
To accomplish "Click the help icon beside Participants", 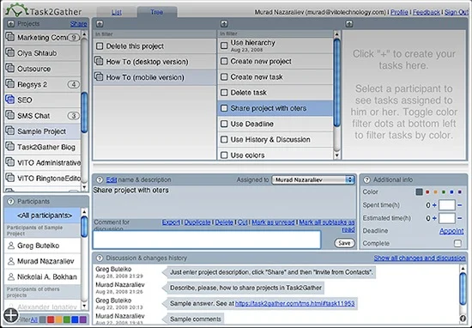I will 10,201.
